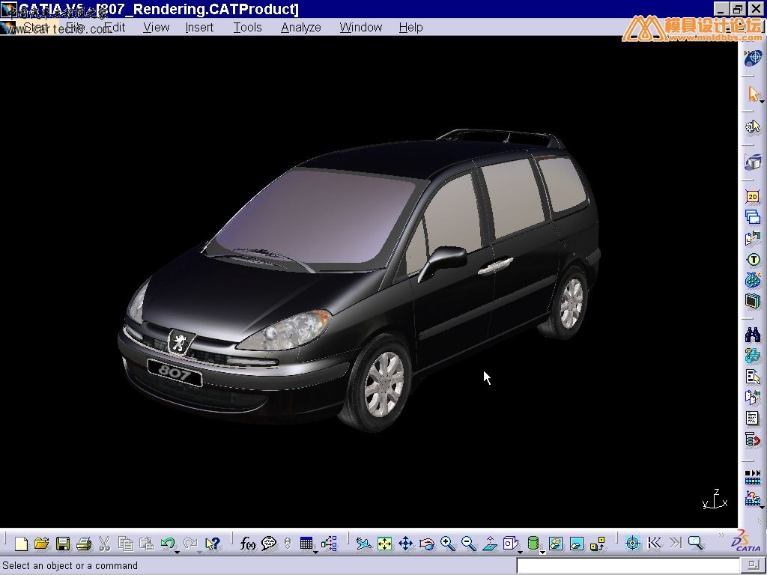Click the Zoom Out magnifier

[x=469, y=544]
